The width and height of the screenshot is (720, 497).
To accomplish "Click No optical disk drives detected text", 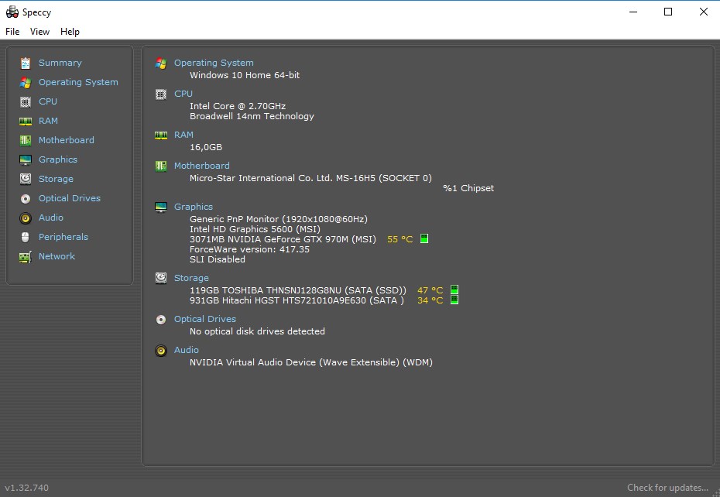I will (257, 331).
